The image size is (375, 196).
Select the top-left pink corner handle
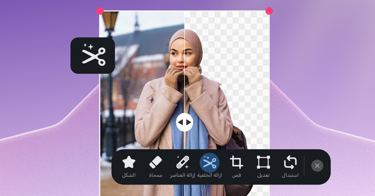pos(100,11)
